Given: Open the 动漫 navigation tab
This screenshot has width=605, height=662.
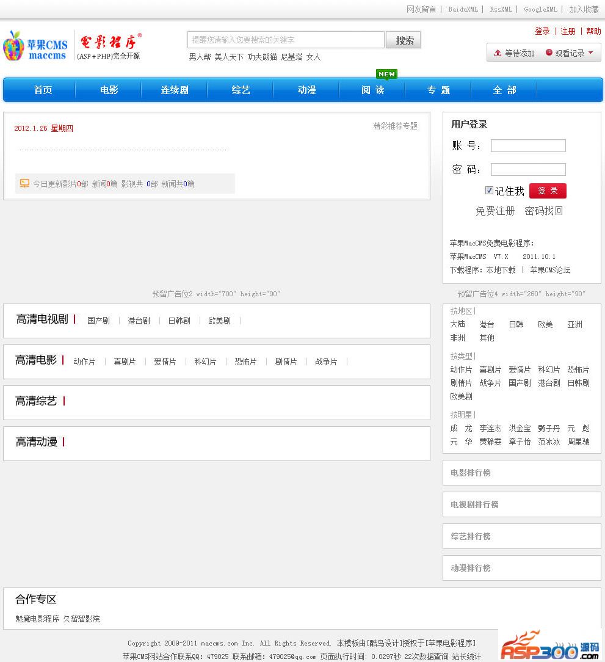Looking at the screenshot, I should [306, 90].
